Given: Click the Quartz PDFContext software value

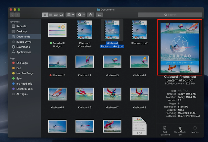Looking at the screenshot, I should click(x=189, y=116).
